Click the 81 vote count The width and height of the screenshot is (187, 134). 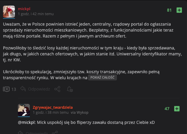(x=169, y=10)
